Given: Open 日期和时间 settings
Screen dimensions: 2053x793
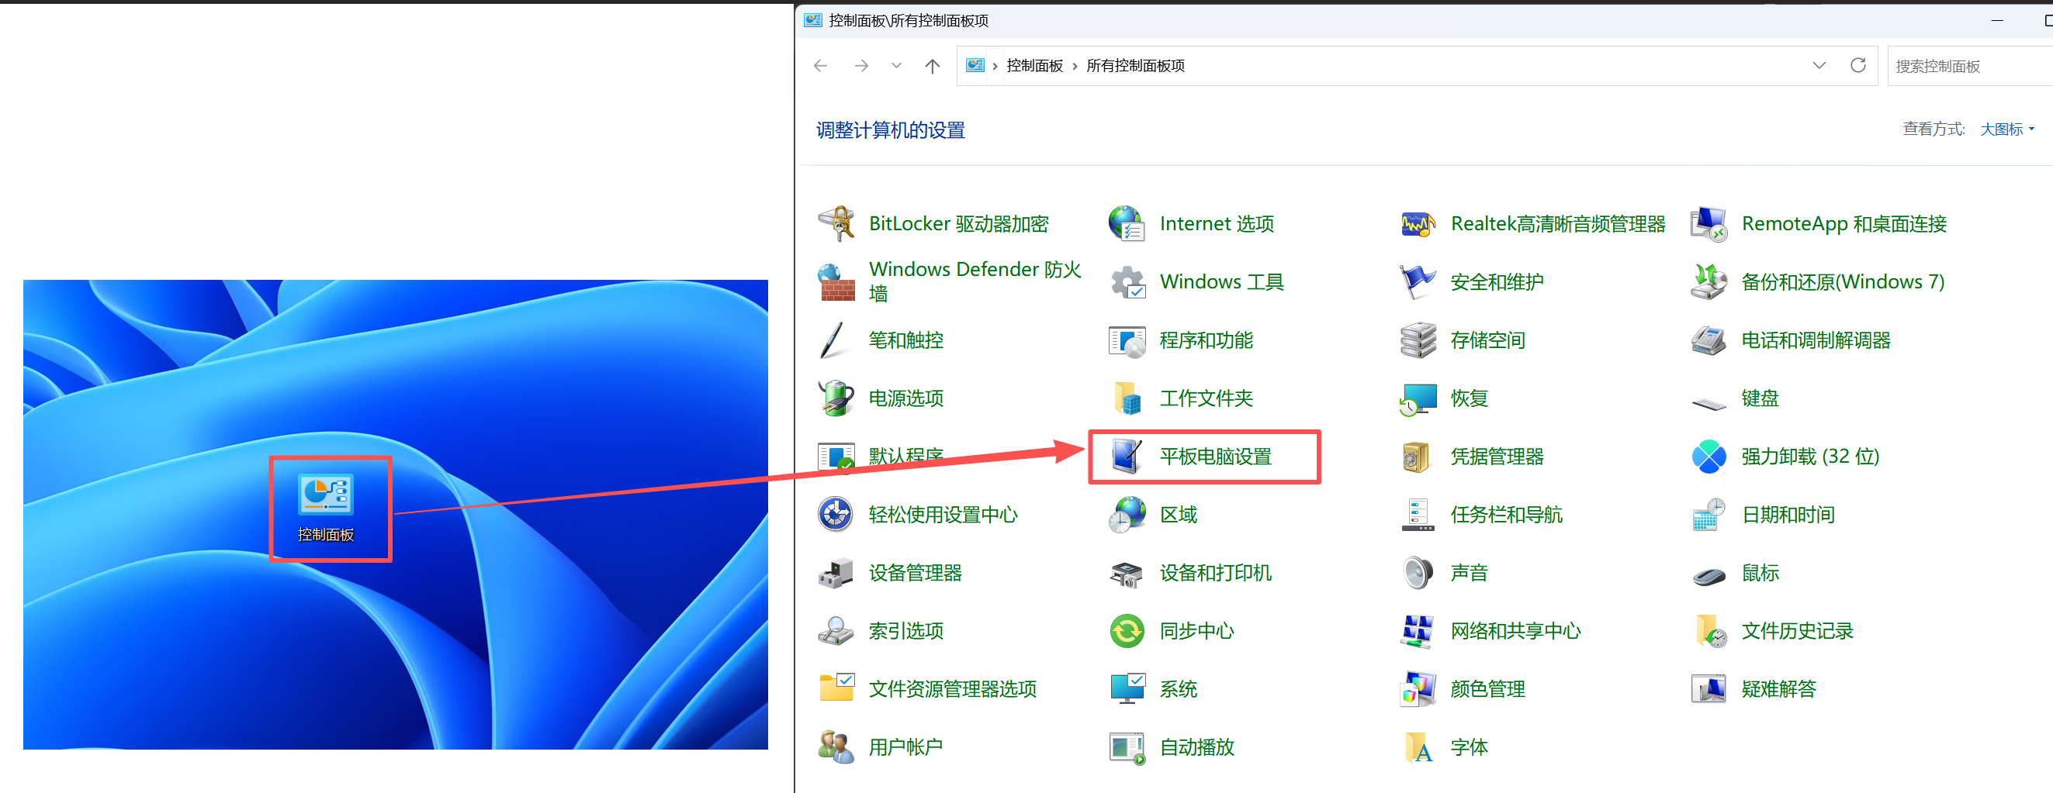Looking at the screenshot, I should pyautogui.click(x=1788, y=515).
